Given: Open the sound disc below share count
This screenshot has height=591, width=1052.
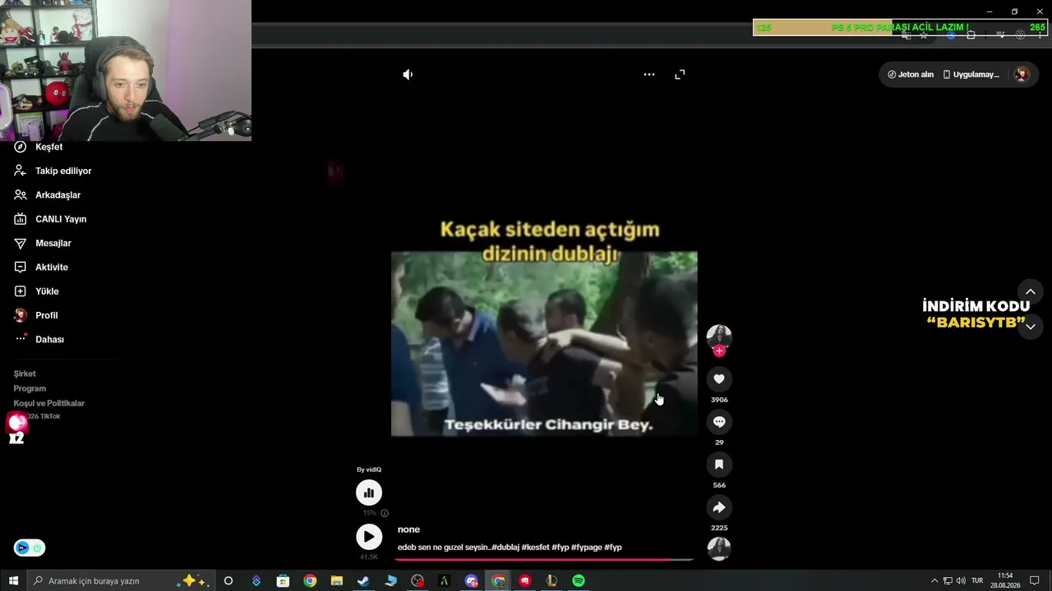Looking at the screenshot, I should [x=719, y=548].
